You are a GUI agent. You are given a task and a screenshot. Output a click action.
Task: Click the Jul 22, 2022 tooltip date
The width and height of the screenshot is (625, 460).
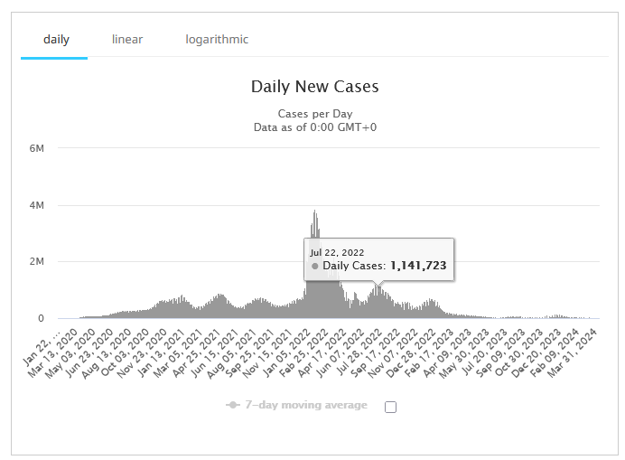tap(337, 252)
